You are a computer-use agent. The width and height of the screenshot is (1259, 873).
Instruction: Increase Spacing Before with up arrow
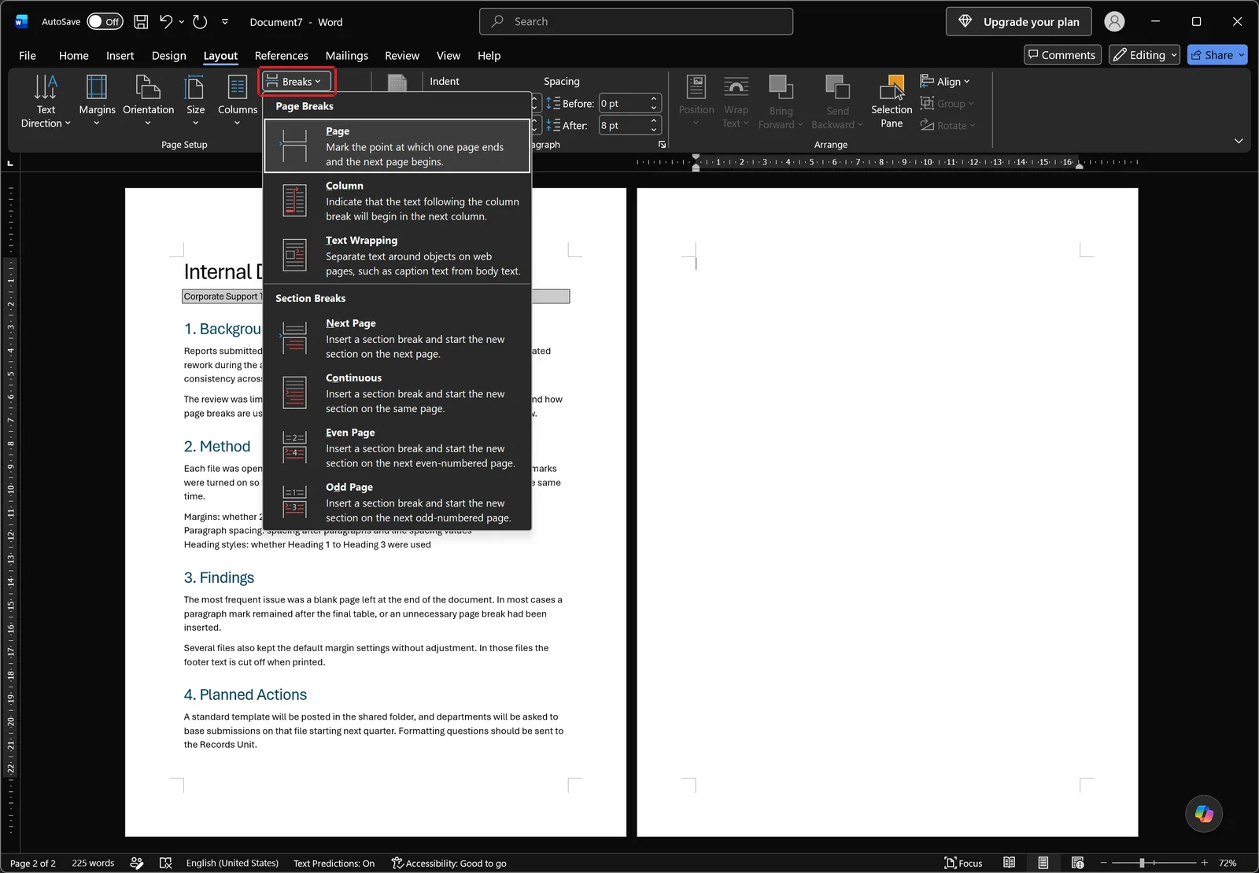pos(654,99)
